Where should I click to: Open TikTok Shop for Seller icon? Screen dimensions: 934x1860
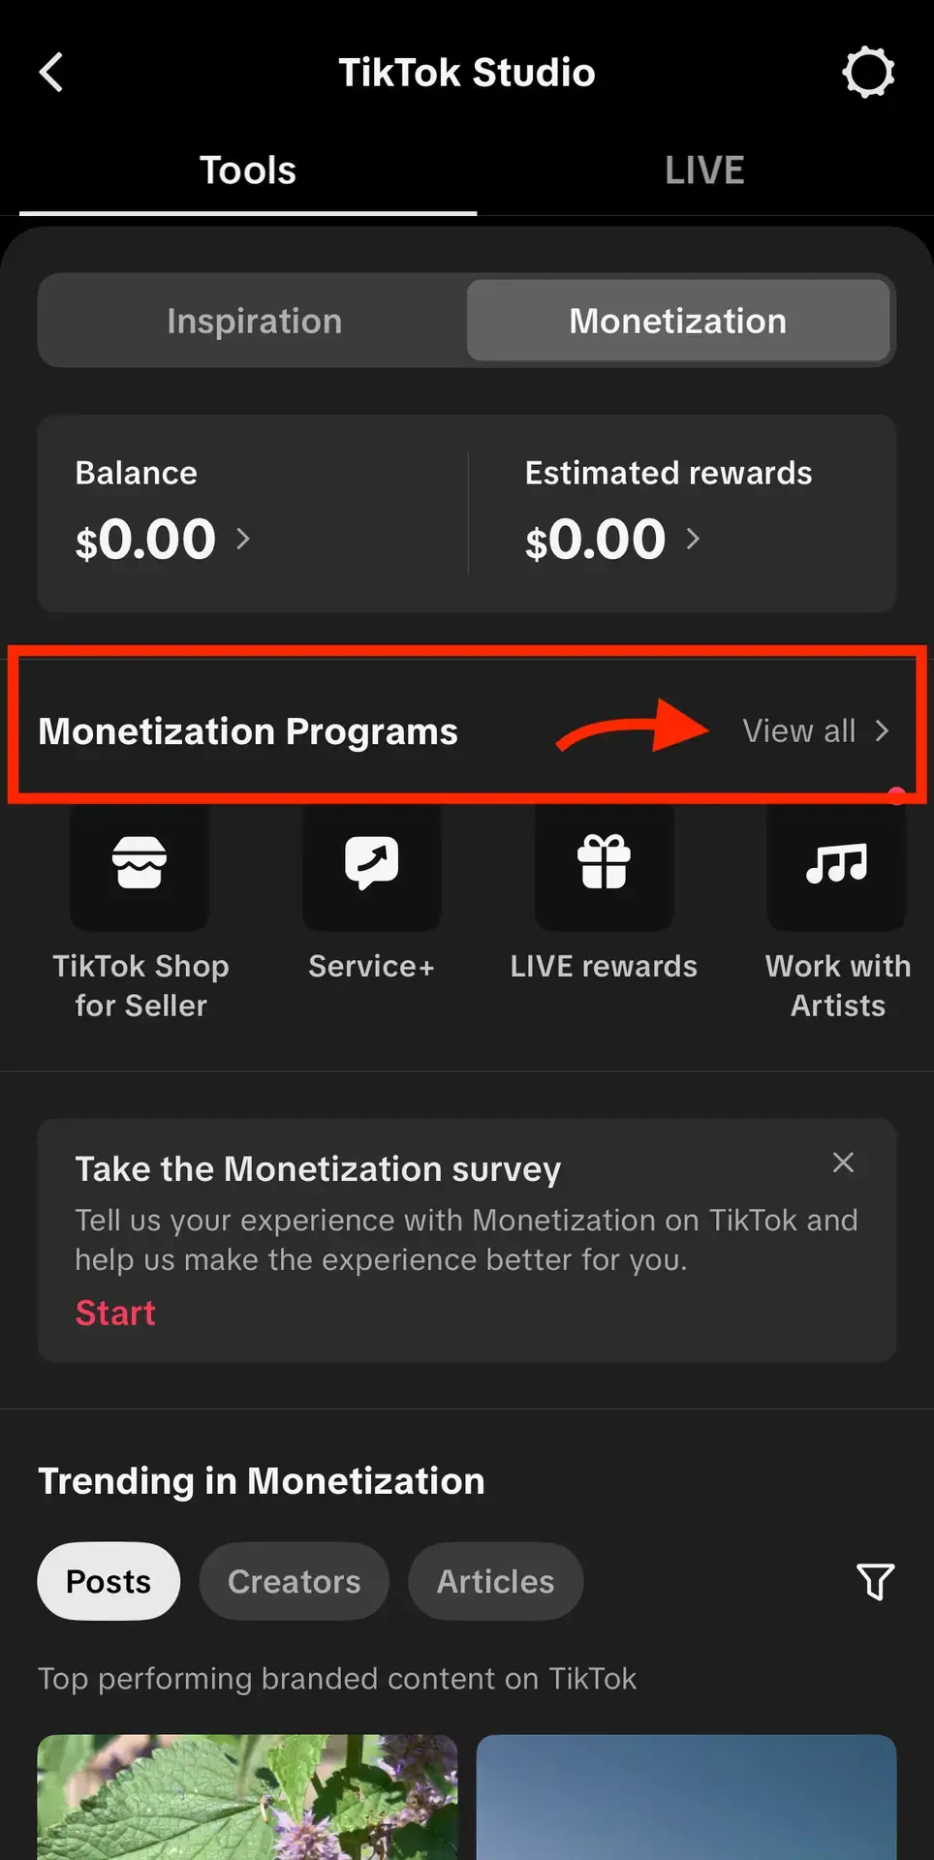(x=140, y=864)
